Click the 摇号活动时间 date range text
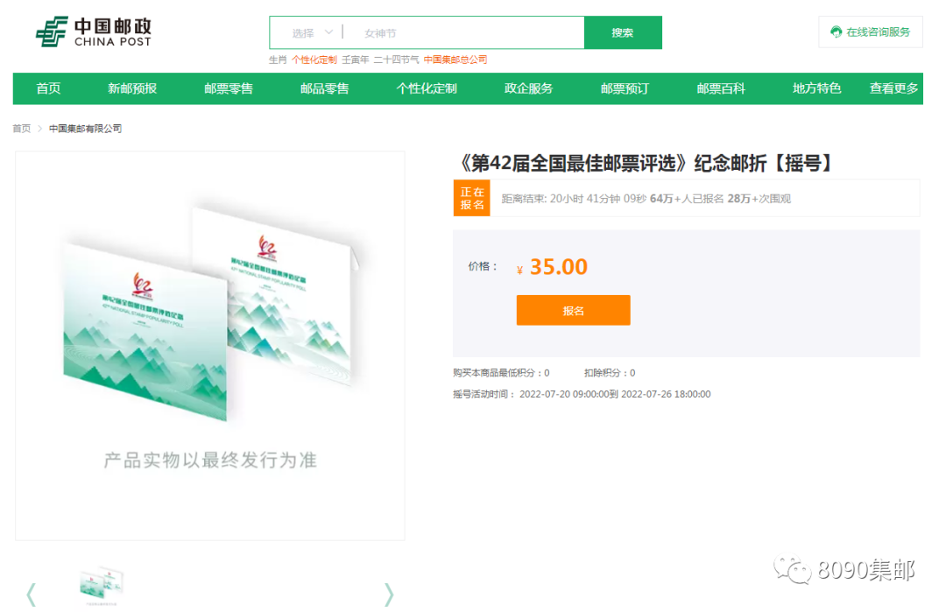Viewport: 946px width, 612px height. pyautogui.click(x=582, y=394)
